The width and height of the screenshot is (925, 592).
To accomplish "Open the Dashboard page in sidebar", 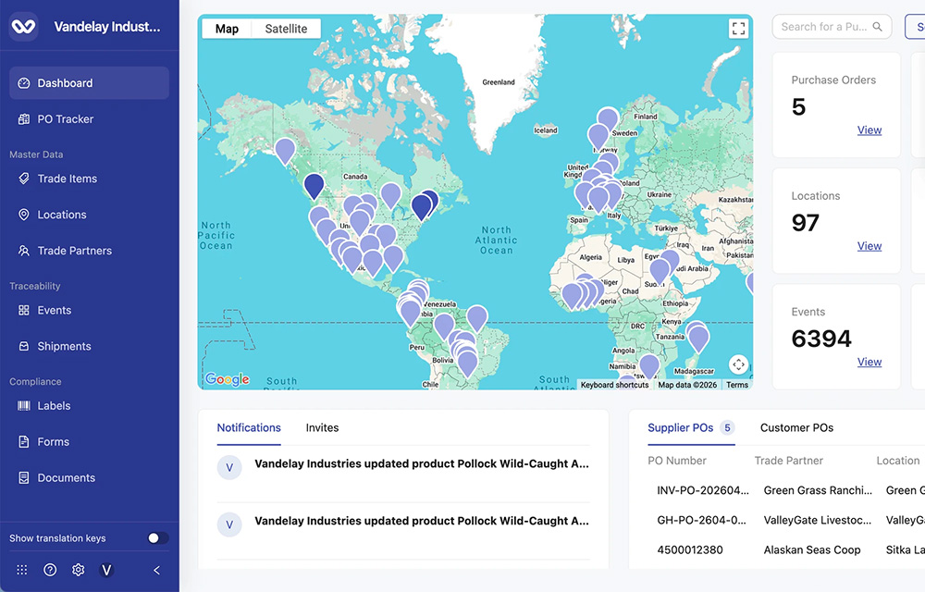I will point(89,83).
